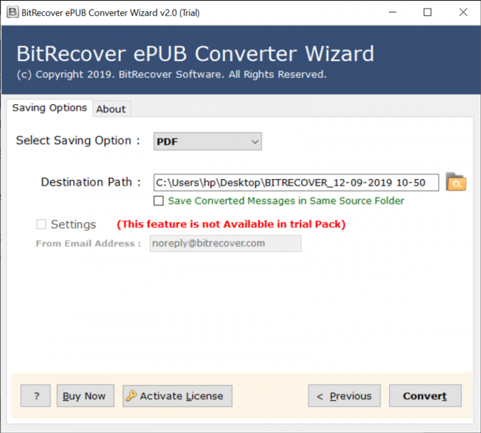Enable Save Converted Messages in Same Source Folder
The height and width of the screenshot is (433, 481).
coord(158,201)
